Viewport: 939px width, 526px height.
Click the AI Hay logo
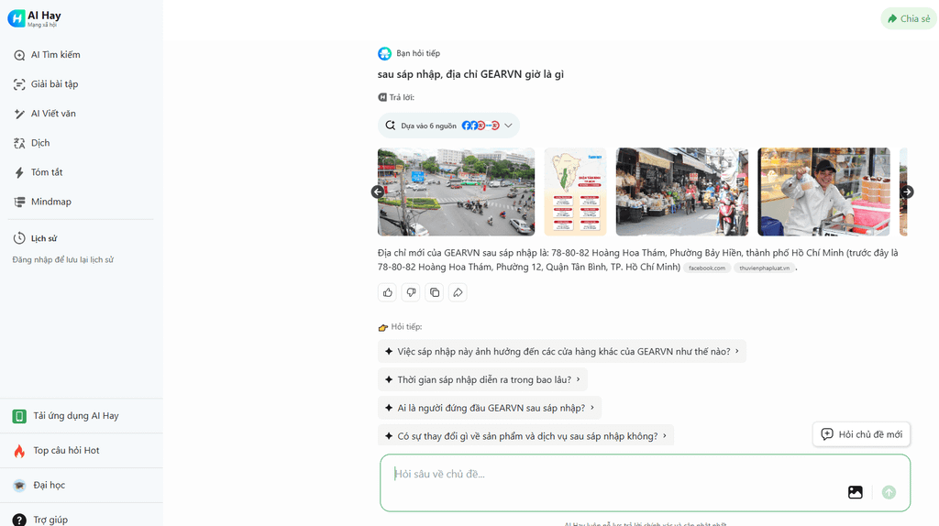tap(35, 18)
